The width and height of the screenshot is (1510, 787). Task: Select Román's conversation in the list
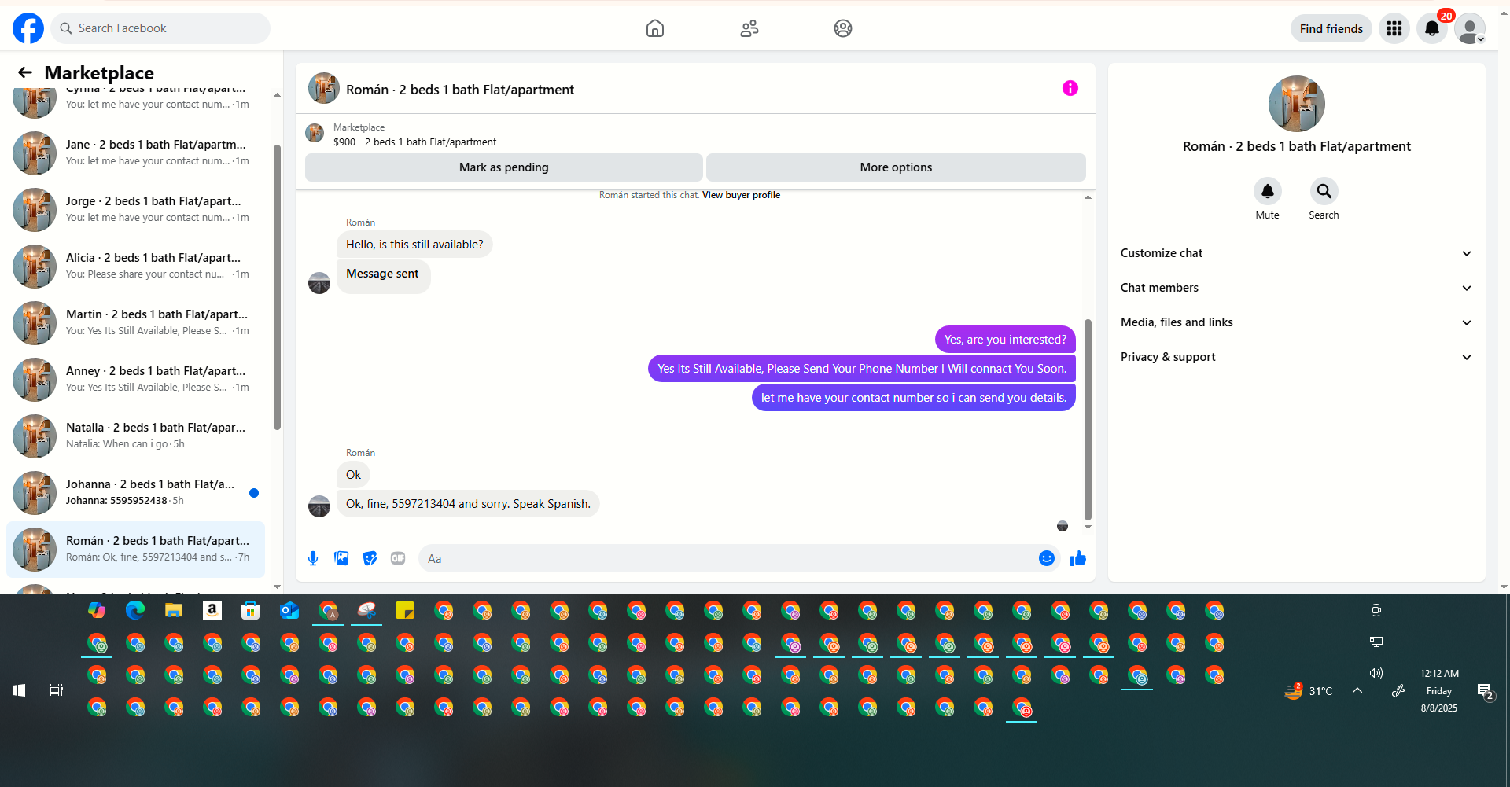coord(135,549)
